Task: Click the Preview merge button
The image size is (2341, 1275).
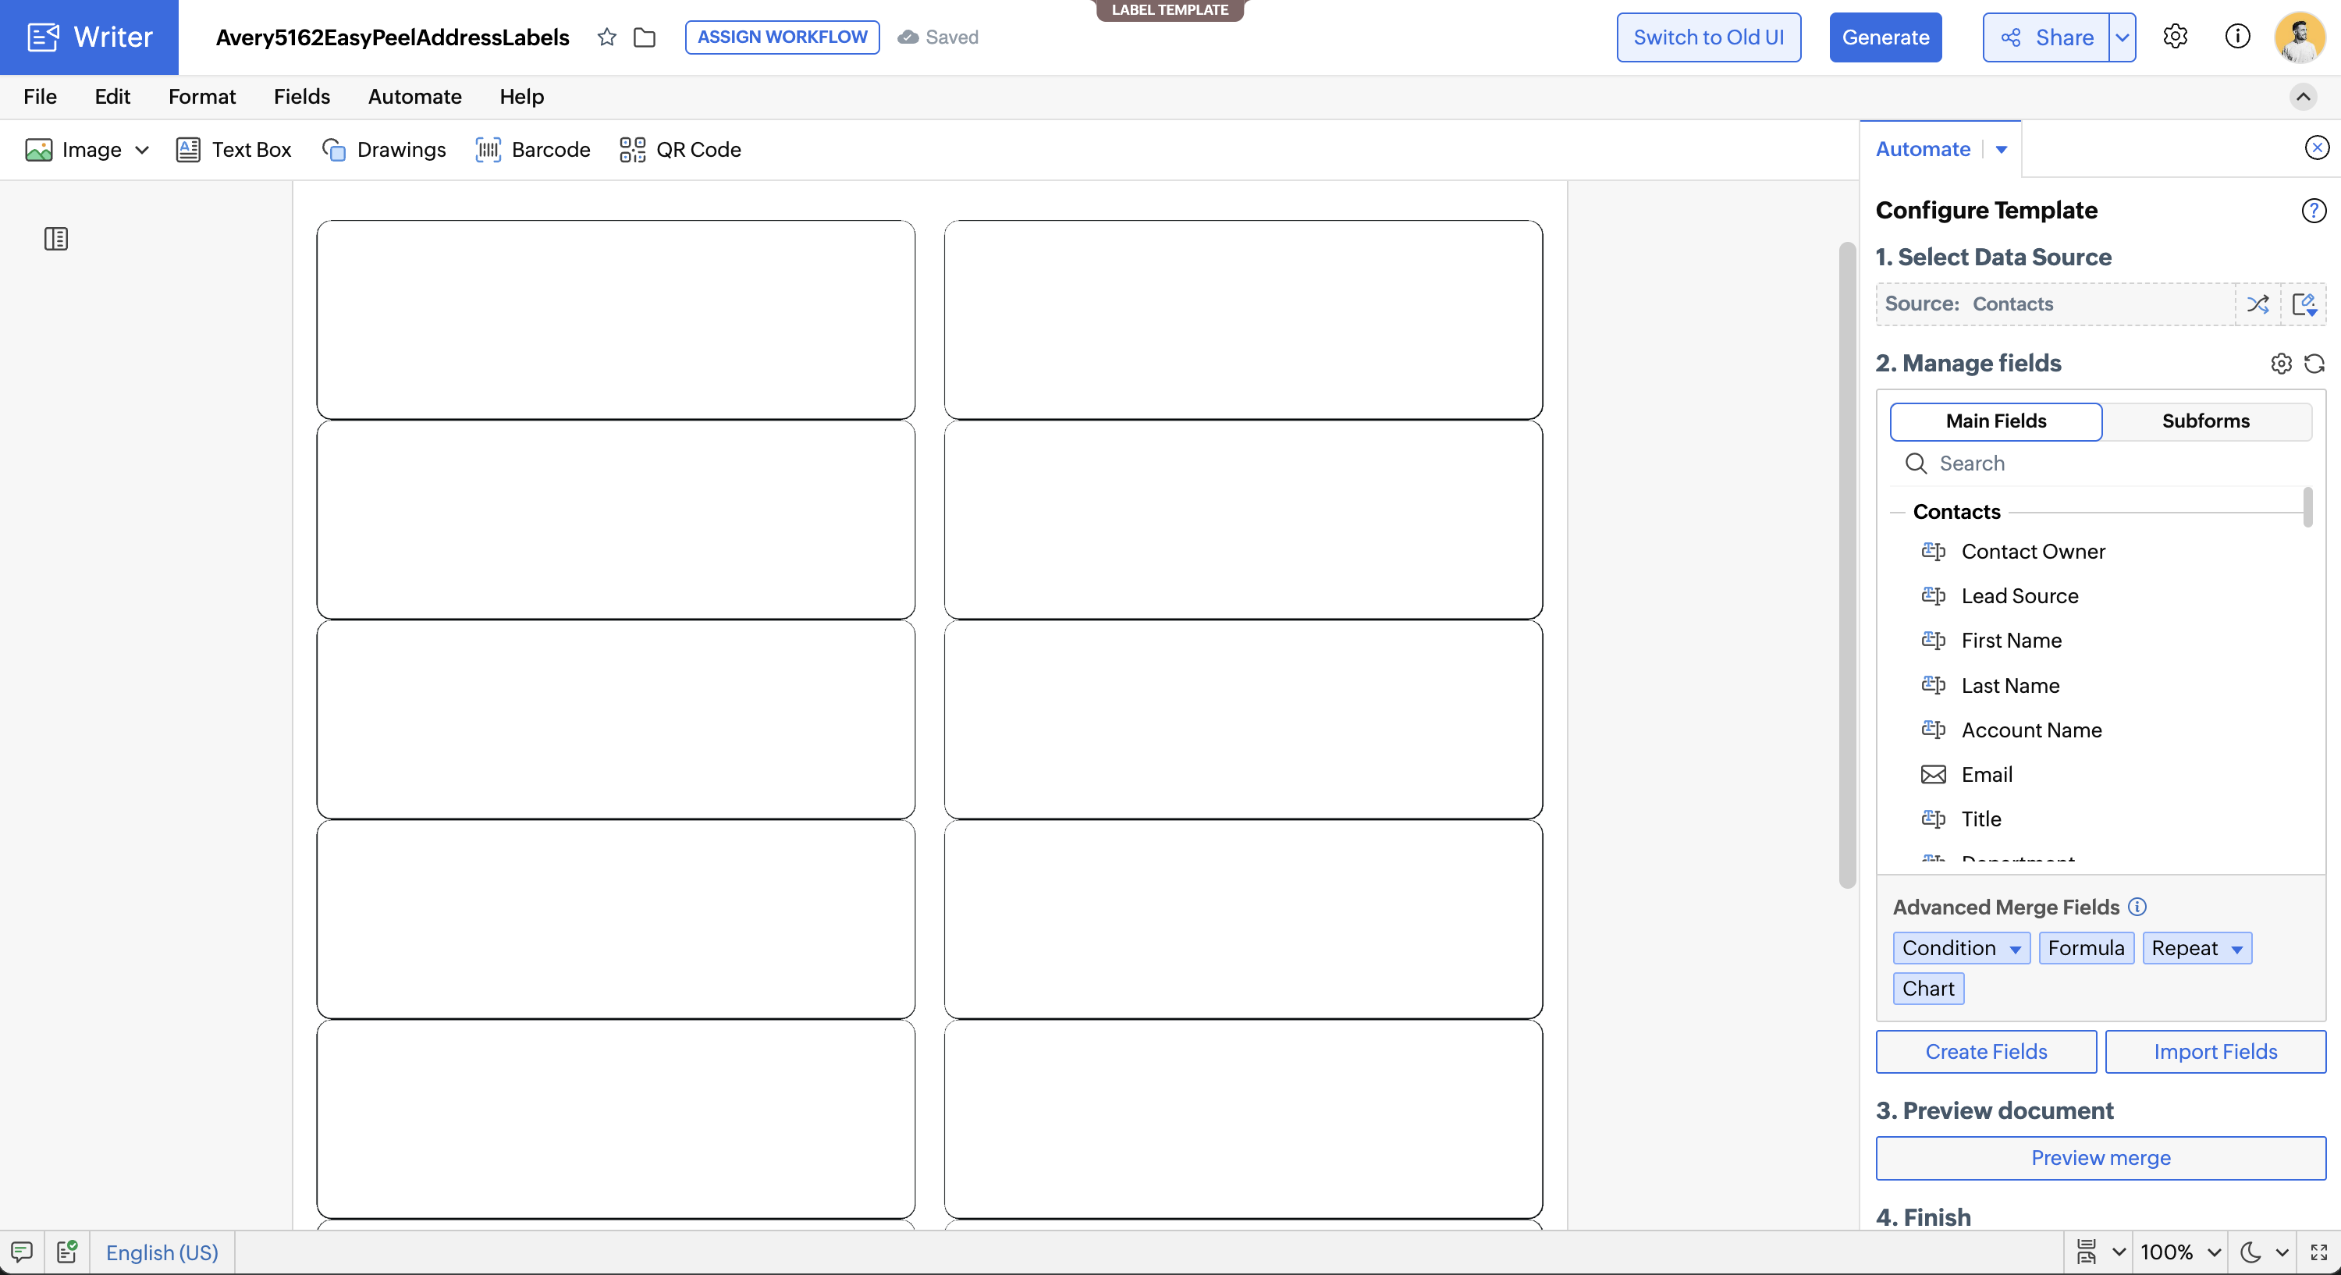Action: 2100,1157
